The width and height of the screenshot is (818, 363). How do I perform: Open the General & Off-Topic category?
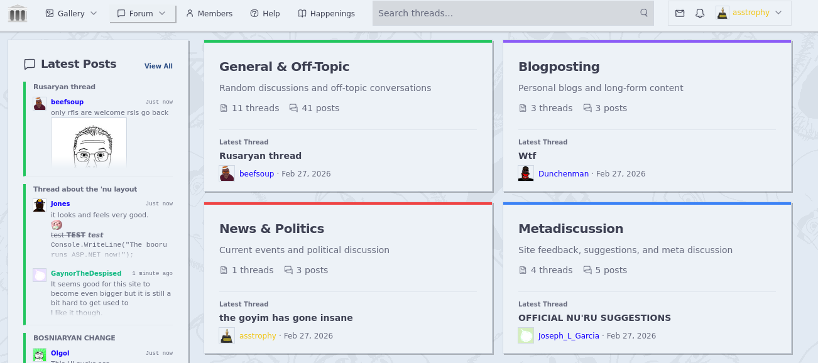coord(284,67)
